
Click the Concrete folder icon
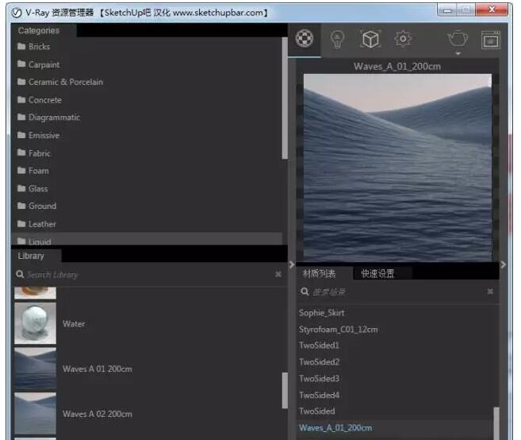(21, 99)
